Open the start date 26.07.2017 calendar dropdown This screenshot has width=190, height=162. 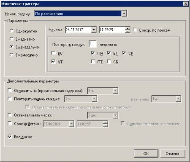coord(94,30)
